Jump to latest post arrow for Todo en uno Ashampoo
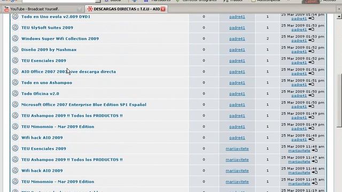Screen dimensions: 342x192 pyautogui.click(x=311, y=84)
